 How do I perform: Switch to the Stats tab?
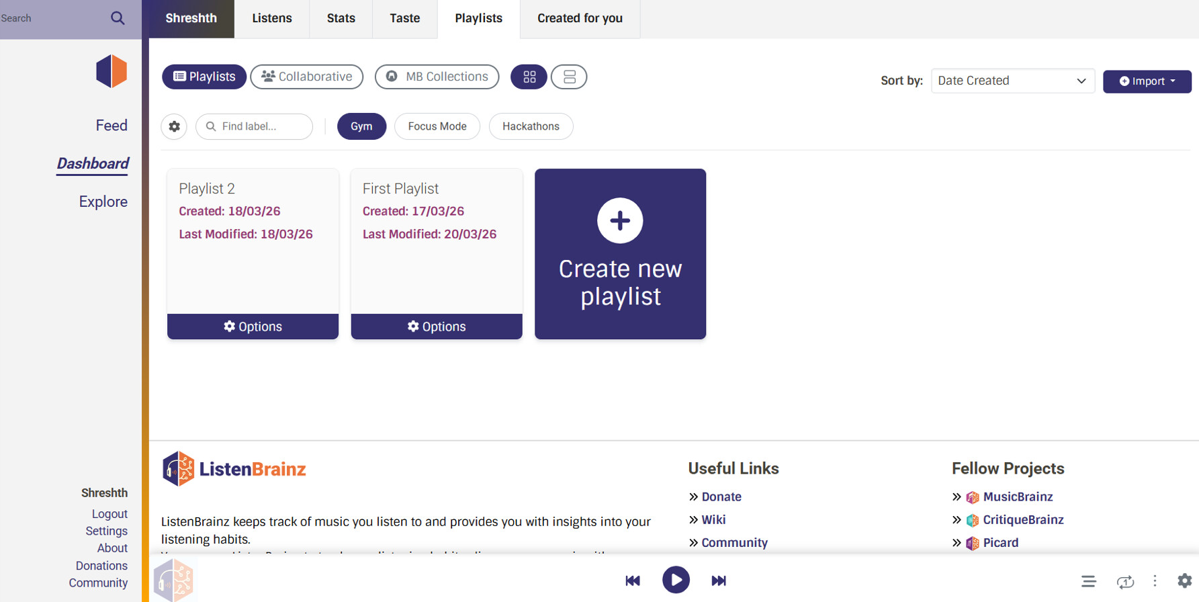[341, 19]
